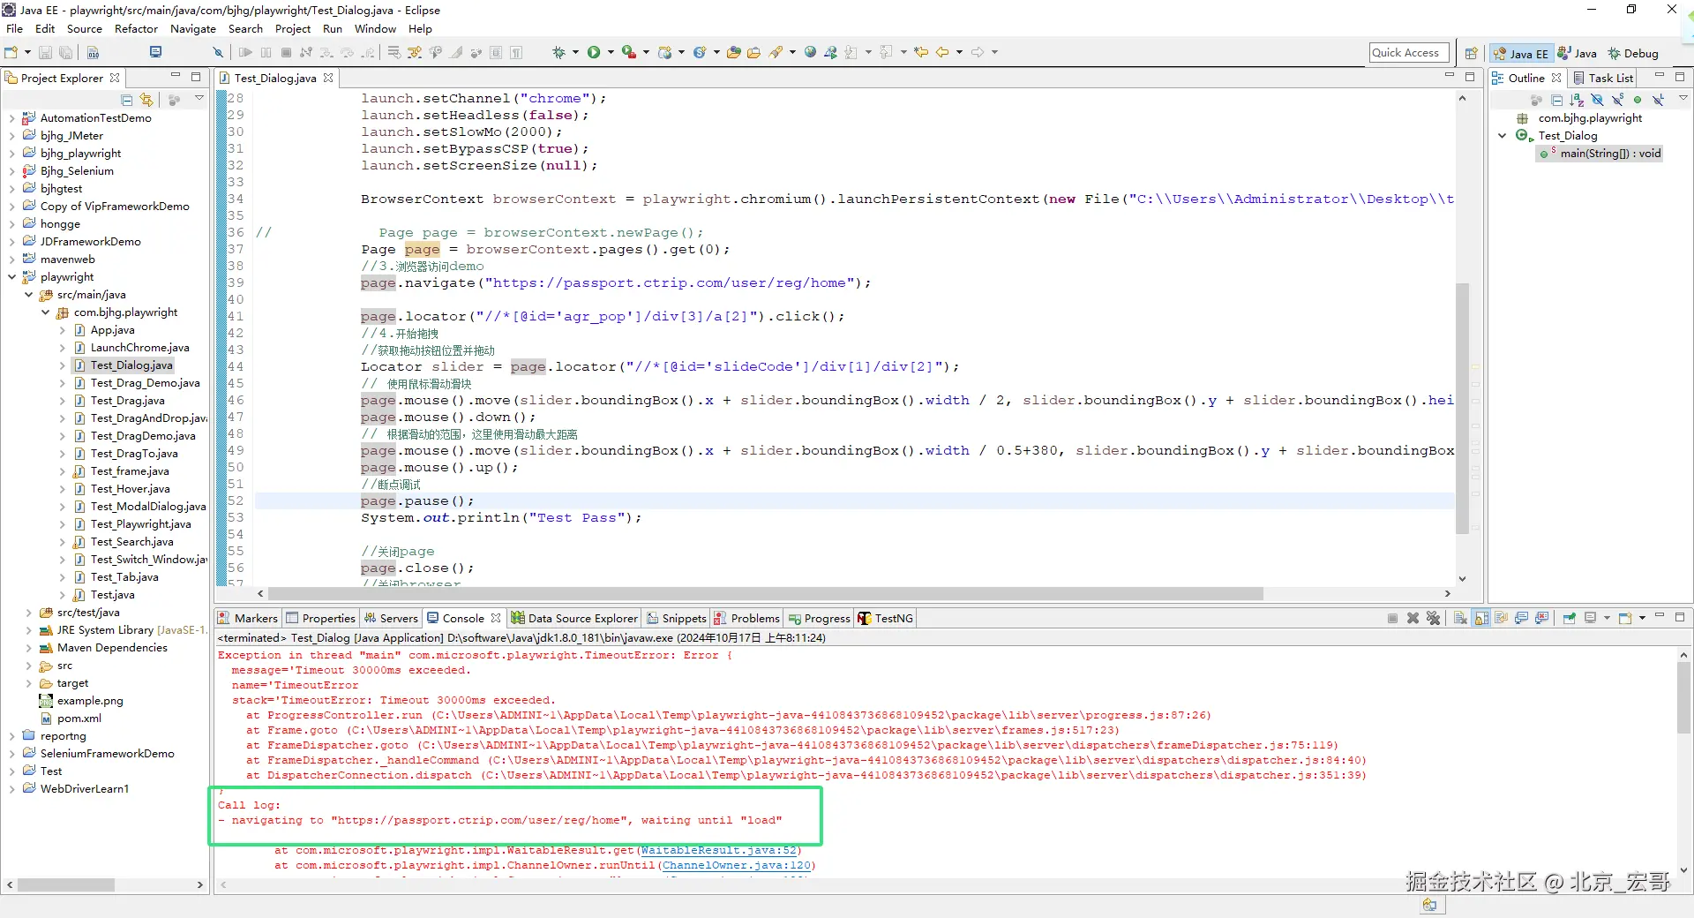The width and height of the screenshot is (1694, 918).
Task: Open the Debug button dropdown arrow
Action: pos(575,53)
